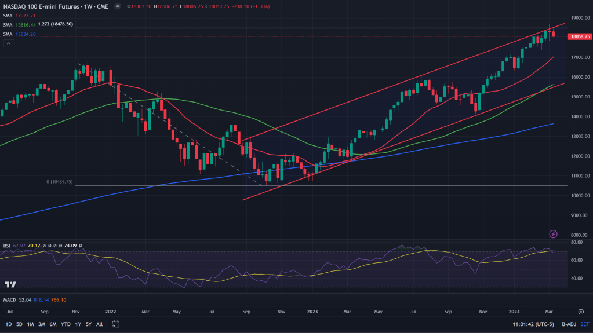
Task: Open chart settings gear on time axis
Action: pyautogui.click(x=581, y=311)
